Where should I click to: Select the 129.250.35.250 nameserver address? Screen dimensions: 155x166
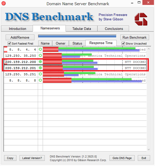click(21, 56)
